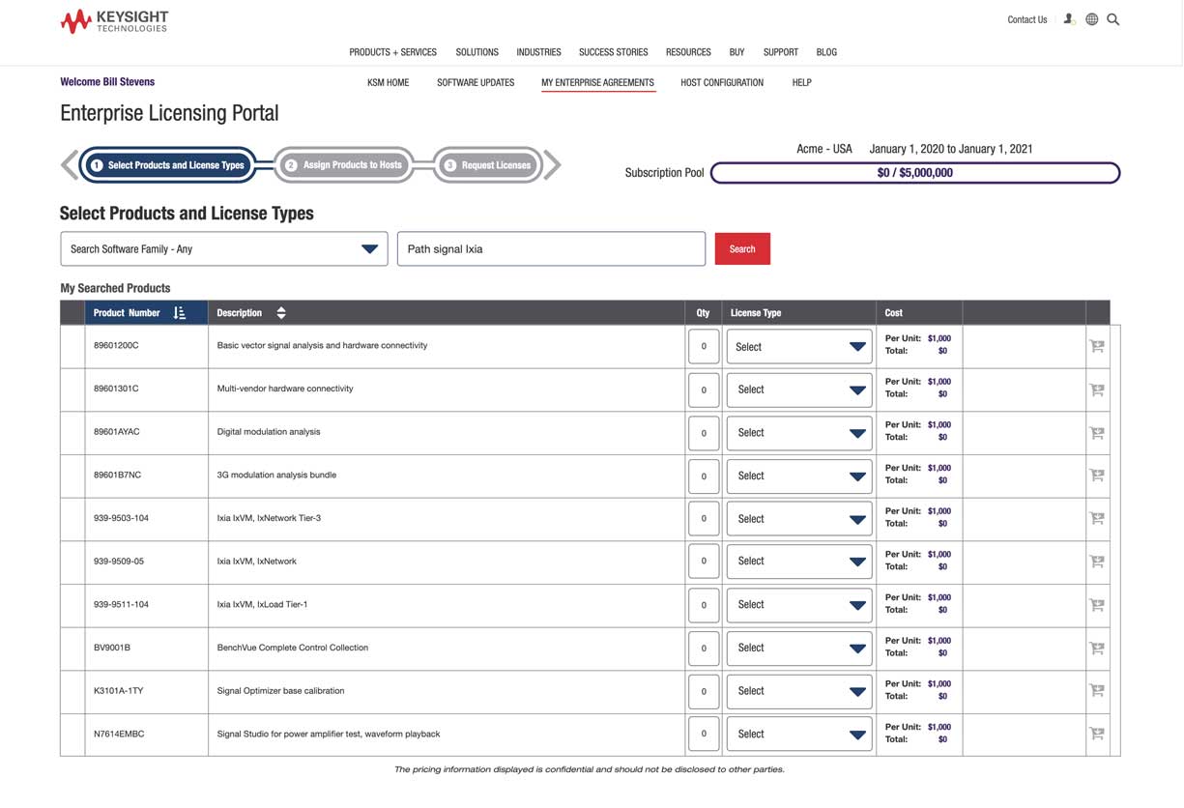The image size is (1184, 808).
Task: Click the Qty field for 939-9509-05
Action: click(x=704, y=562)
